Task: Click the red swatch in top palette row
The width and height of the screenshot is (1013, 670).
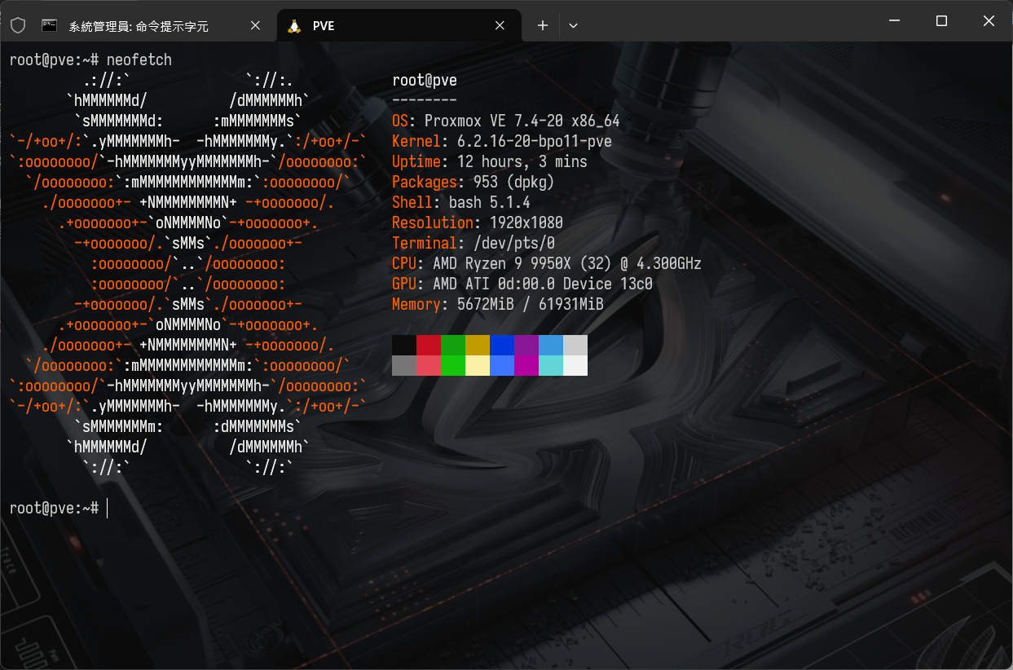Action: (x=429, y=345)
